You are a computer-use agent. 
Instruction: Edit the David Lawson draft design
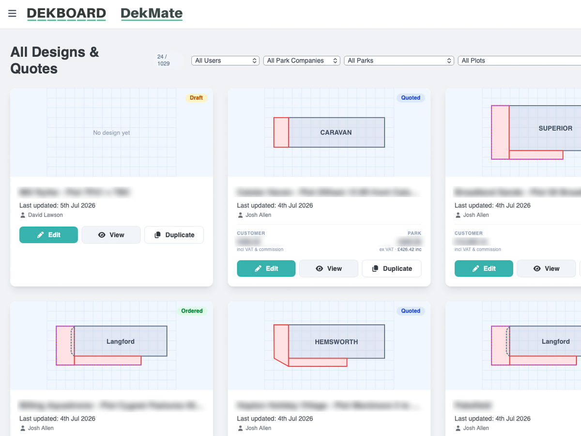48,234
